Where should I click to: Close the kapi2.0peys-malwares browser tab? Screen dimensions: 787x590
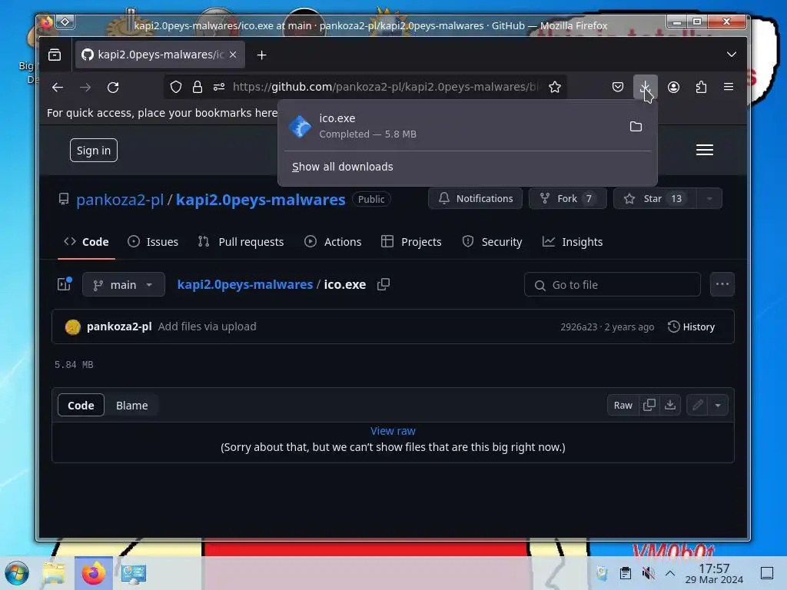[x=233, y=55]
